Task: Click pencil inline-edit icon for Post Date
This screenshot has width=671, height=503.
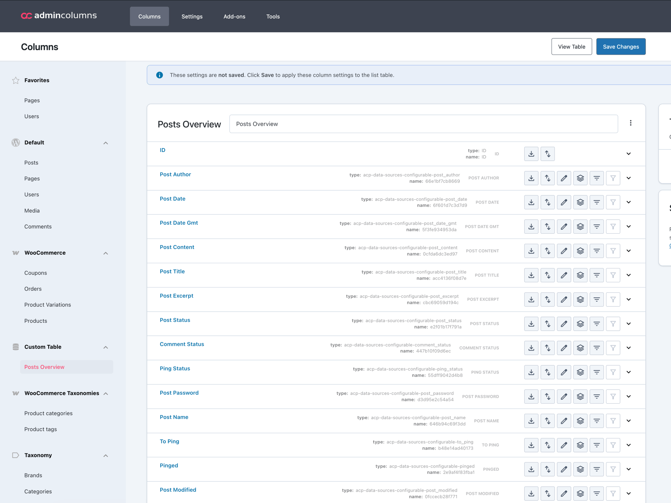Action: (x=564, y=202)
